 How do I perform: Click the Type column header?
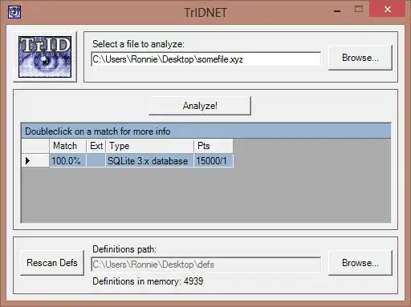coord(150,146)
